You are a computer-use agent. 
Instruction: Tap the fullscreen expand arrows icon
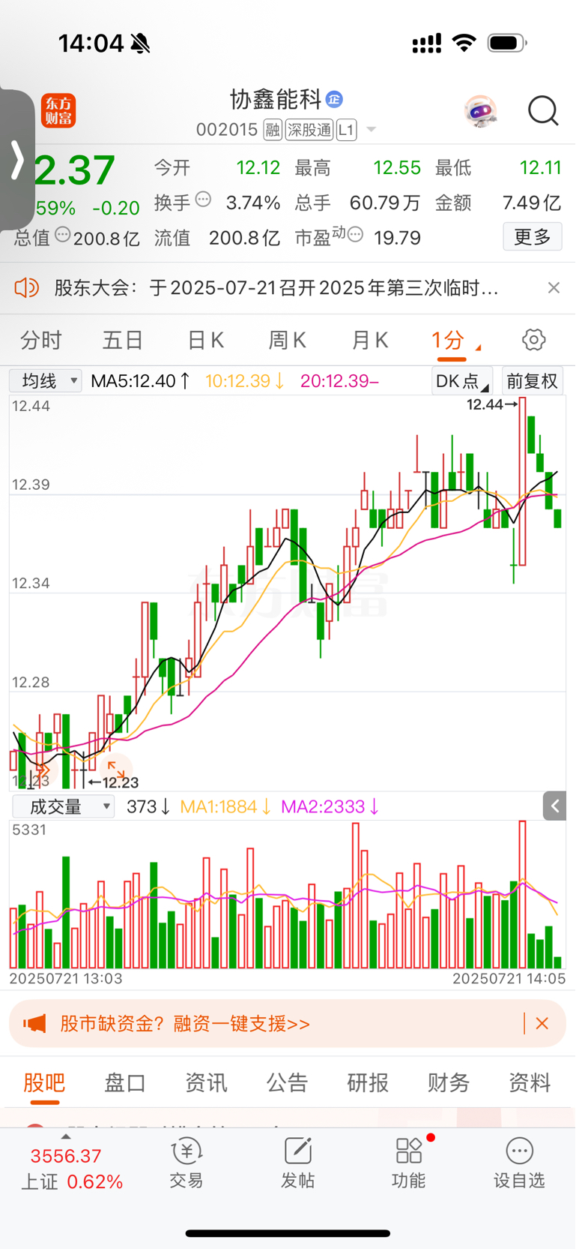coord(116,769)
